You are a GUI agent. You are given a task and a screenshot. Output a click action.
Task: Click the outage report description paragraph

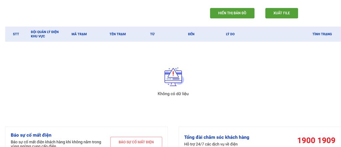(56, 143)
